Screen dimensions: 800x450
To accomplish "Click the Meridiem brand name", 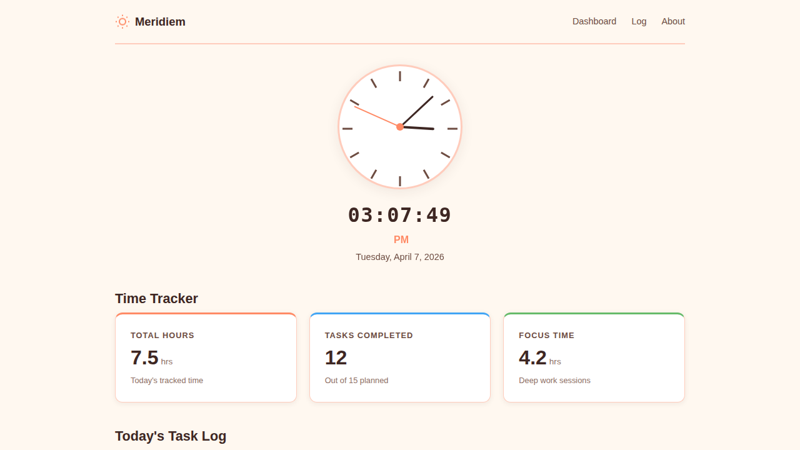I will [160, 22].
